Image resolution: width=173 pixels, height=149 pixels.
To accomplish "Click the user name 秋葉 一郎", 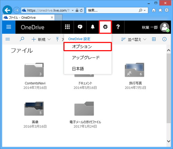I will tap(150, 27).
